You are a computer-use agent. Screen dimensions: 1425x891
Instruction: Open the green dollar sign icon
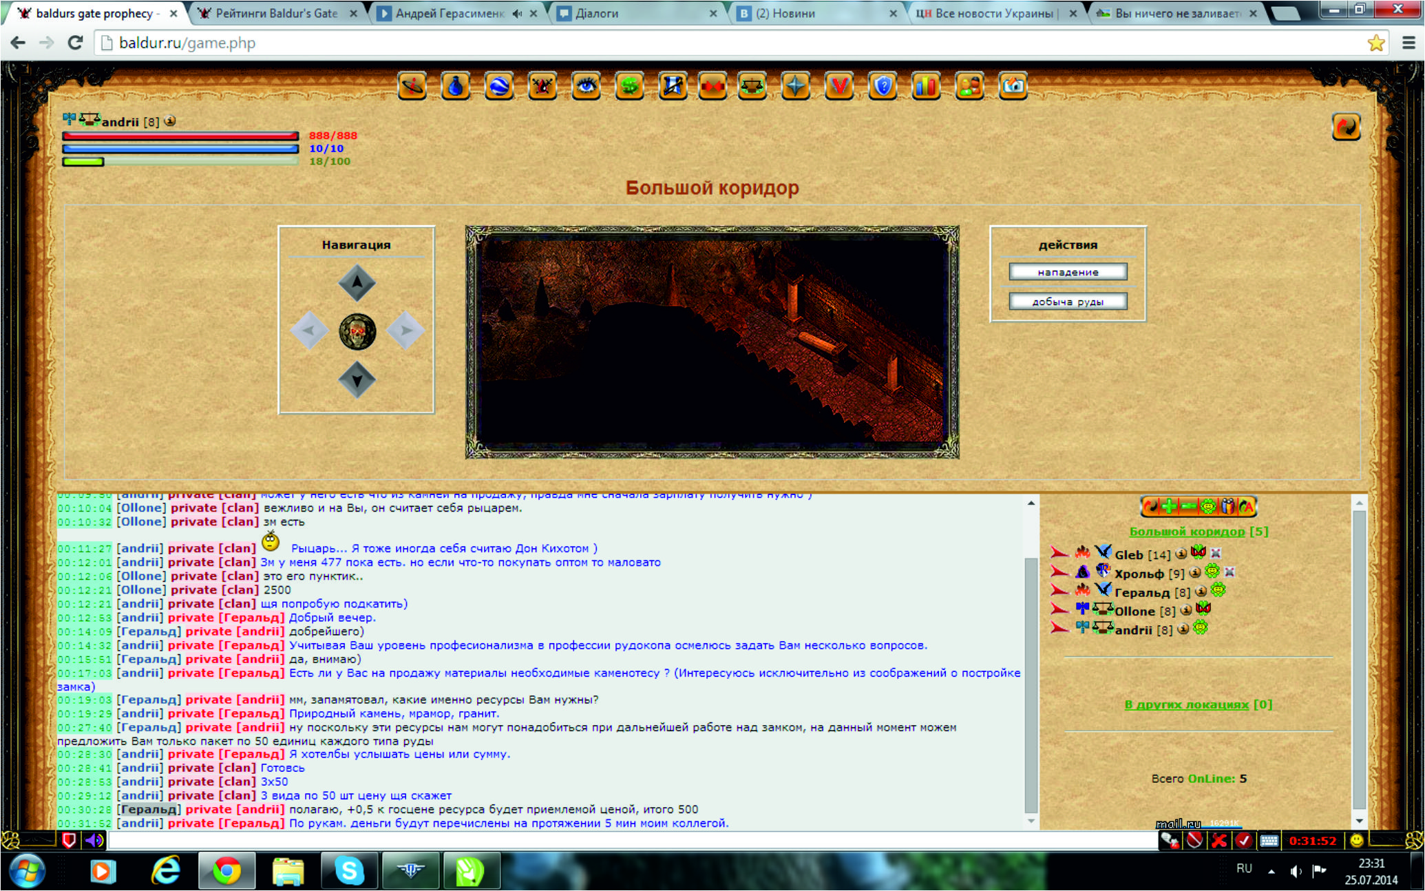click(x=629, y=86)
